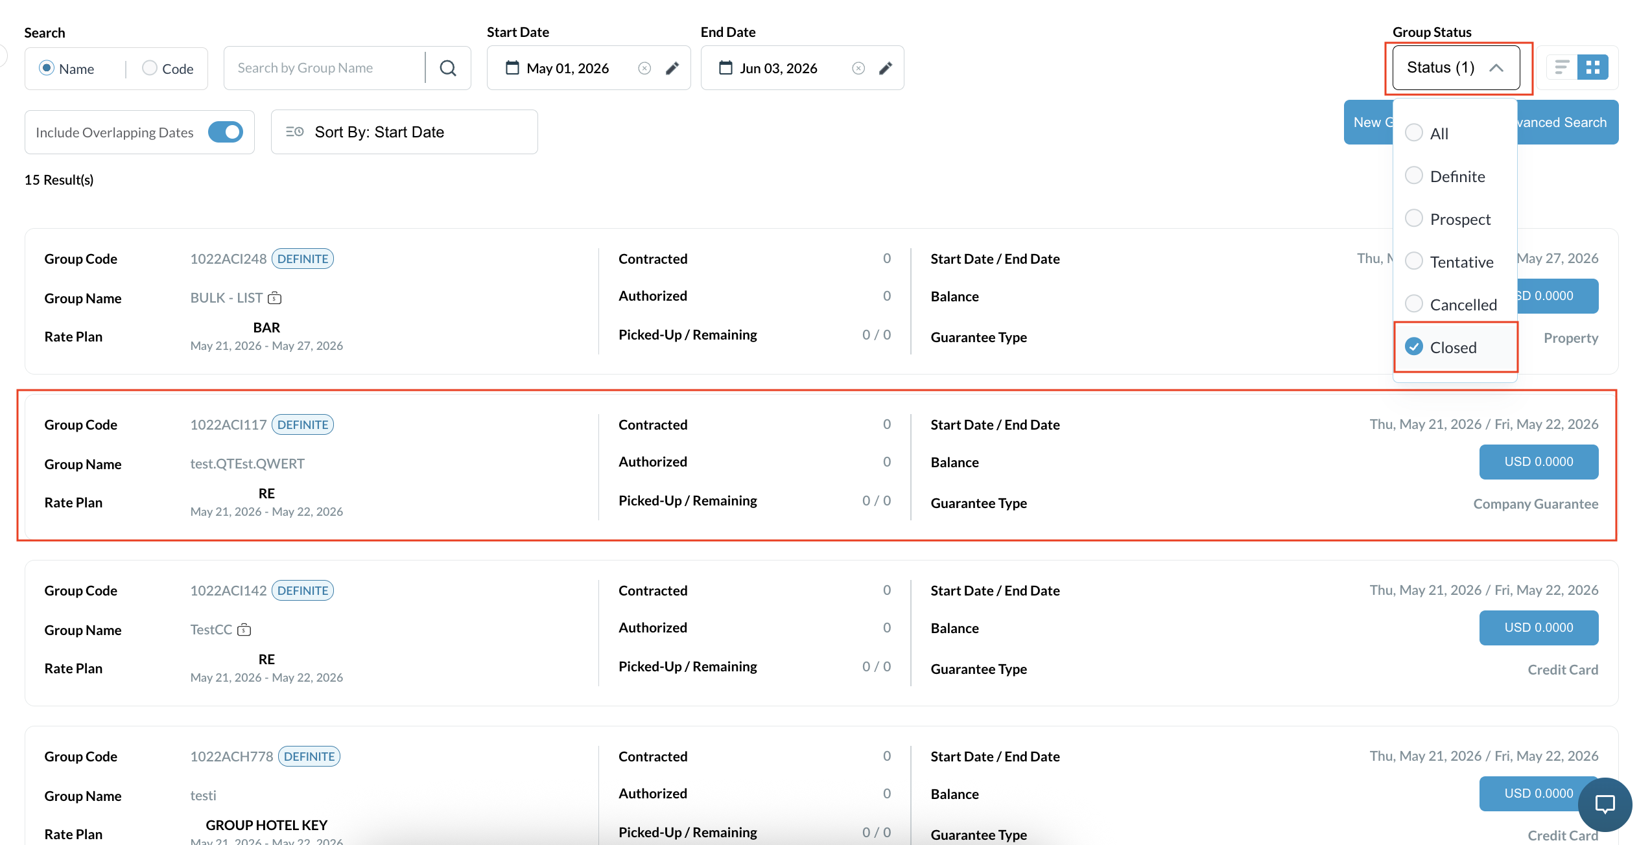
Task: Open Advanced Search
Action: pyautogui.click(x=1568, y=122)
